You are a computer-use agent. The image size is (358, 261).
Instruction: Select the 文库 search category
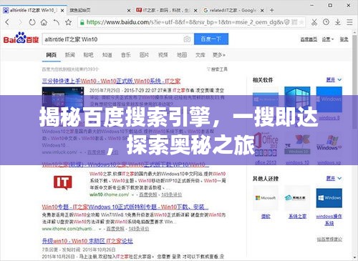[200, 55]
